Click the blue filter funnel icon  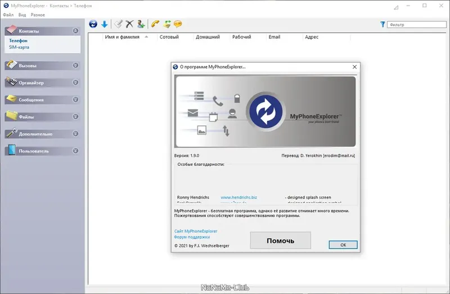(x=382, y=24)
